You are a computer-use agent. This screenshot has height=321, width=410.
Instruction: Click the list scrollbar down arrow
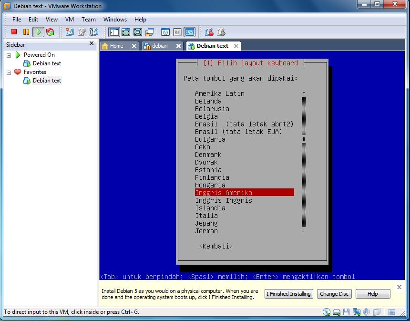pos(304,230)
